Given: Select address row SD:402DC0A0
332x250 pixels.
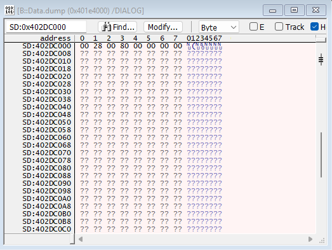Looking at the screenshot, I should tap(47, 198).
